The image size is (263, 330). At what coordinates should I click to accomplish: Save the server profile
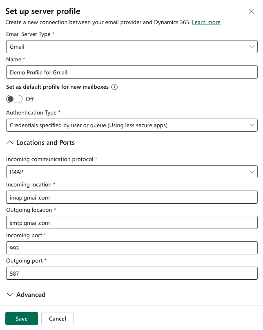(x=21, y=318)
